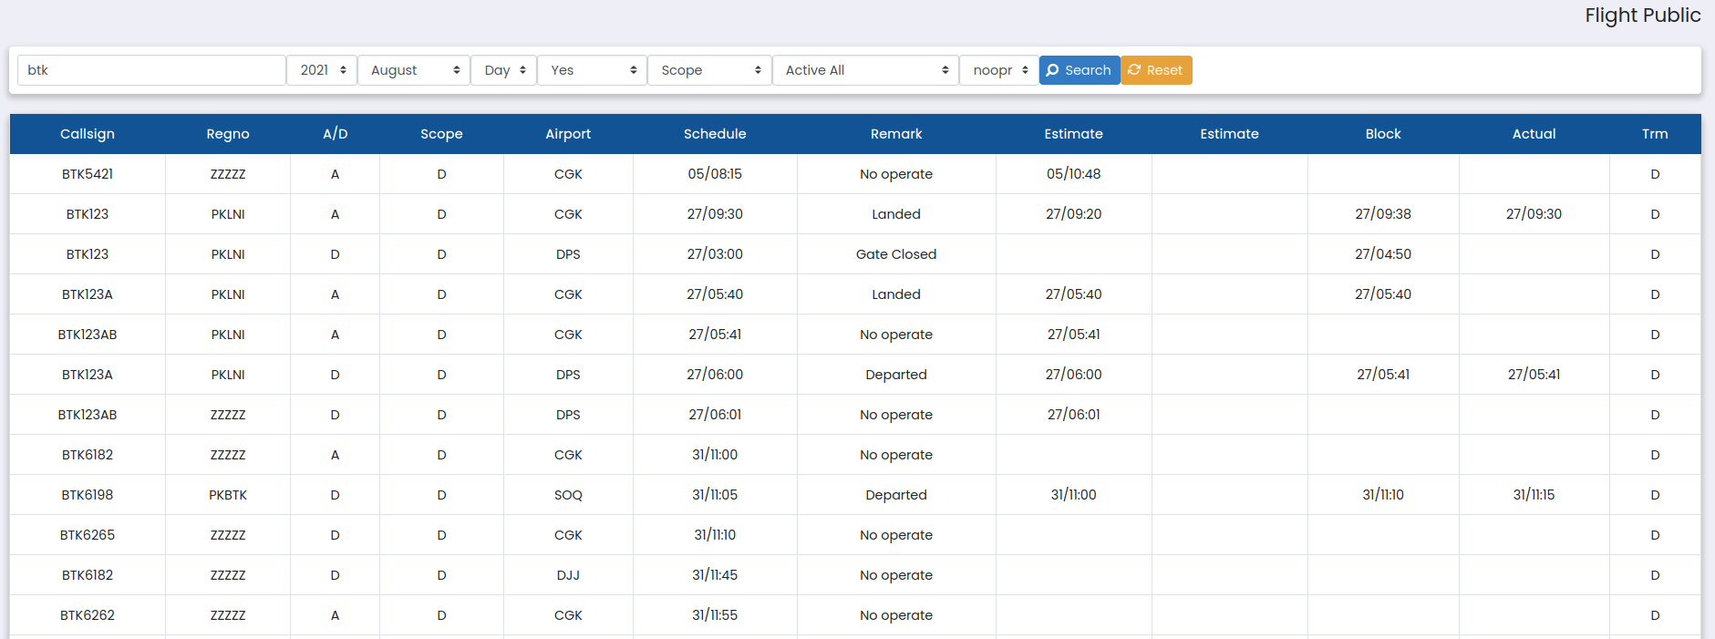Click the Block column header

coord(1382,134)
